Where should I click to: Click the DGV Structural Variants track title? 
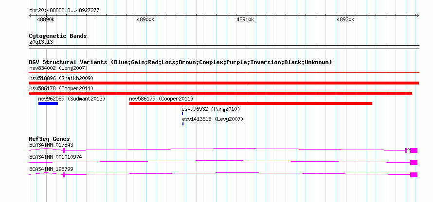pos(180,62)
